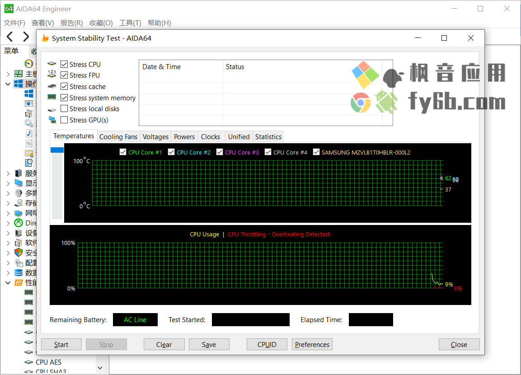Switch to the Unified tab
The width and height of the screenshot is (521, 375).
pyautogui.click(x=239, y=137)
